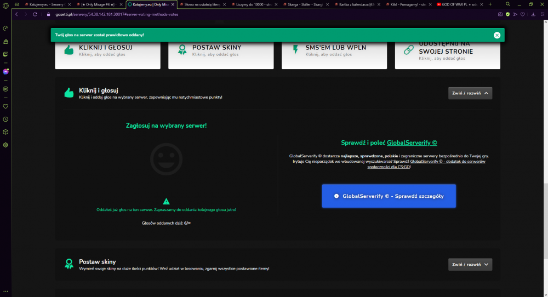The image size is (548, 297).
Task: Open Easy Setup menu icon
Action: pyautogui.click(x=543, y=14)
